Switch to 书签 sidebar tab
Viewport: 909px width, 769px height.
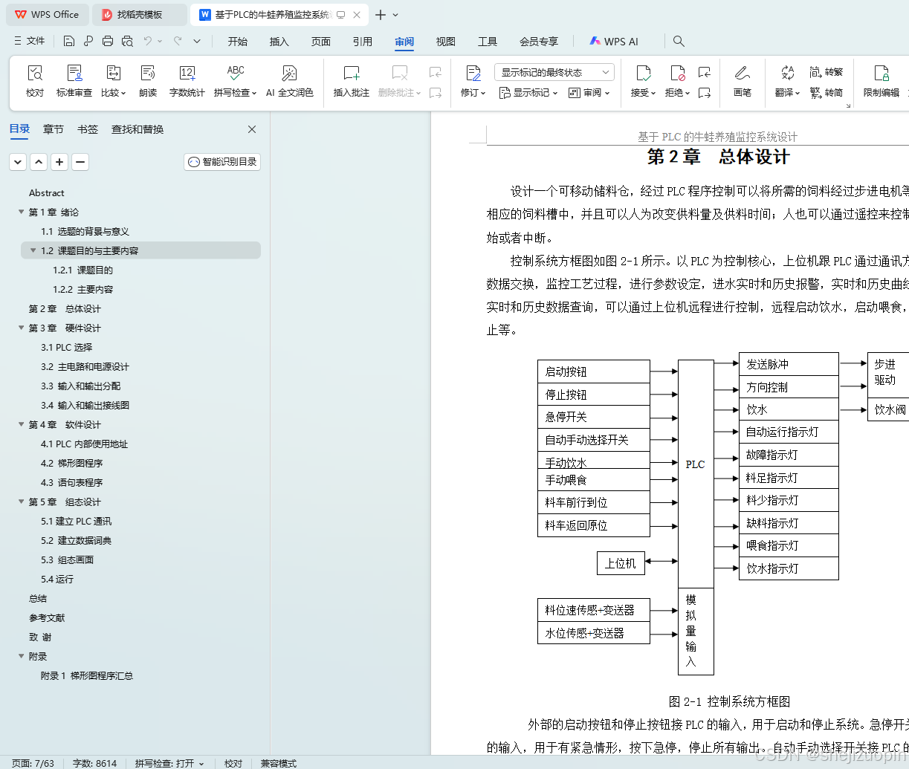click(x=88, y=129)
